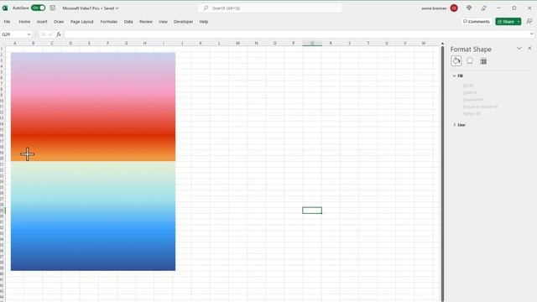Screen dimensions: 537x302
Task: Click the Select All corner button
Action: coord(3,43)
